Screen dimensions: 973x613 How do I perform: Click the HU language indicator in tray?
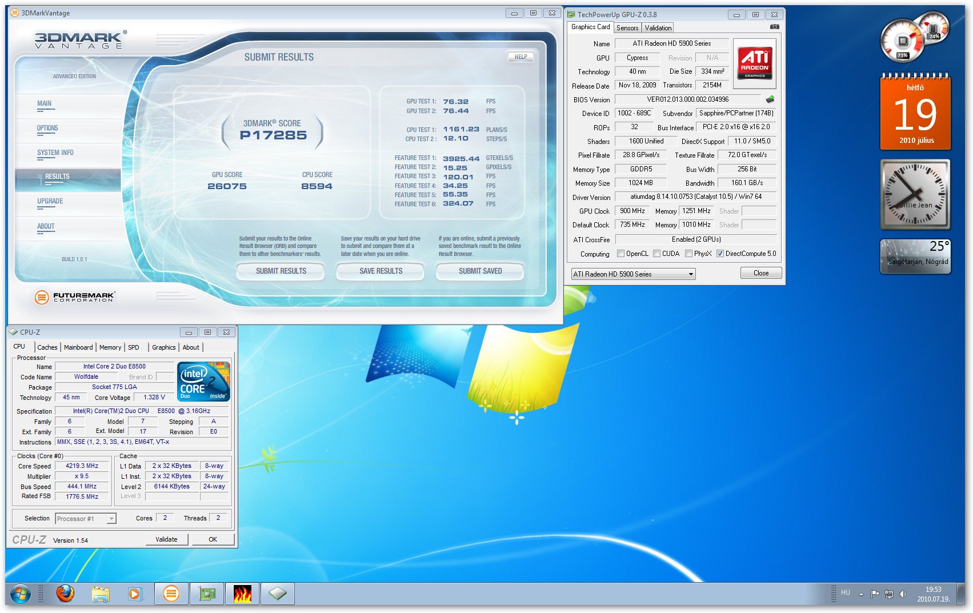point(846,592)
